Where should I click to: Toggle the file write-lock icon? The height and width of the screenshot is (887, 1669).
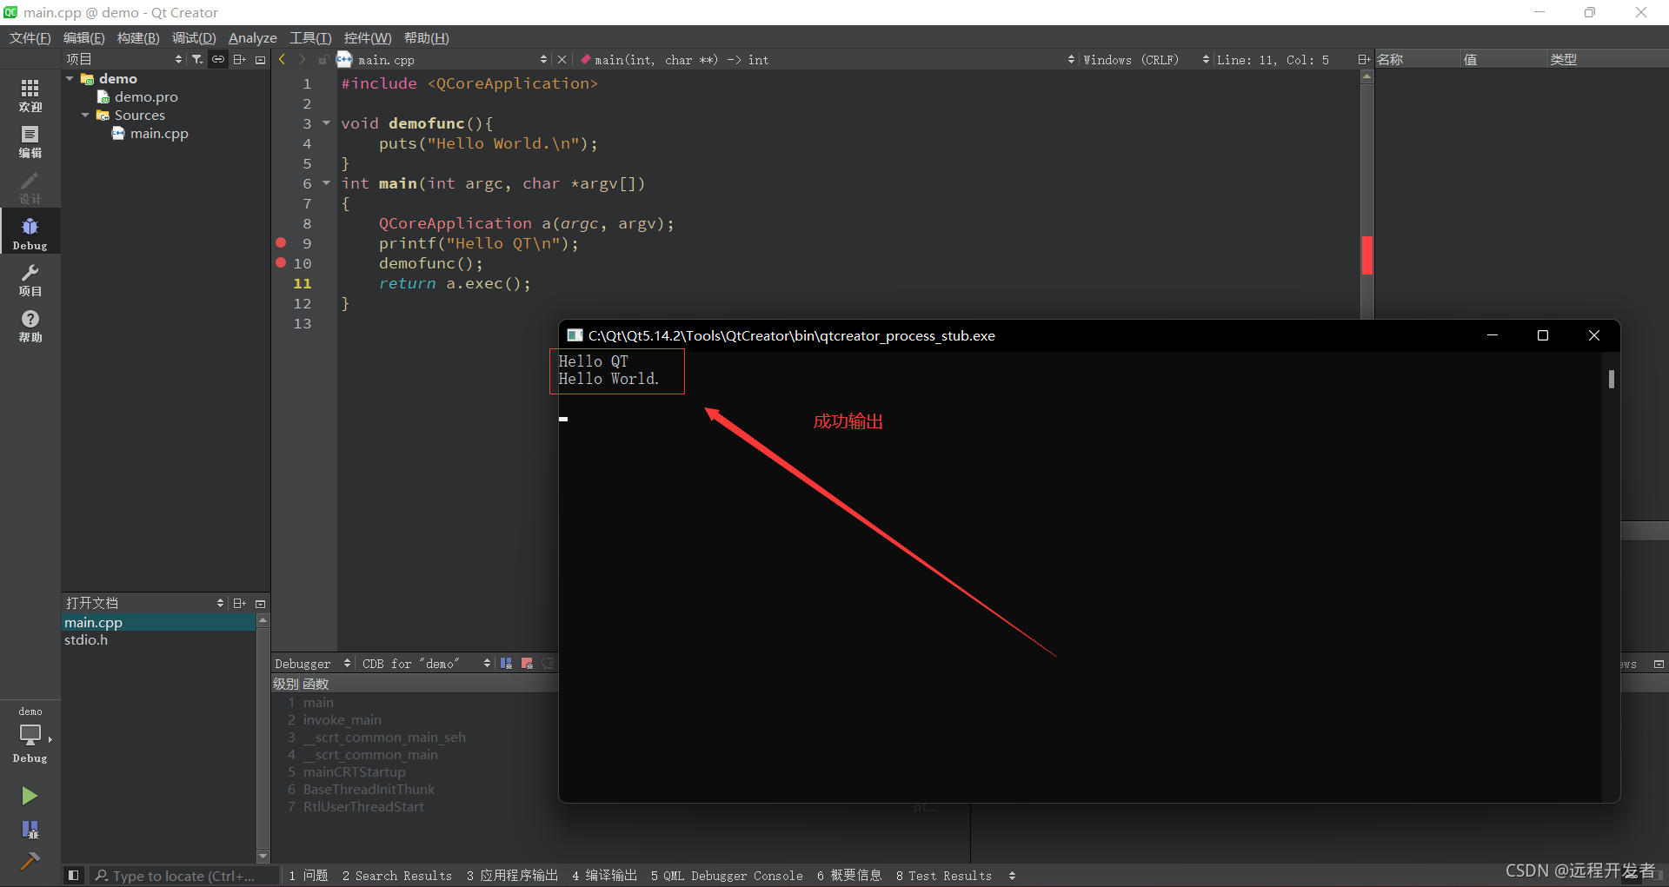pos(322,59)
